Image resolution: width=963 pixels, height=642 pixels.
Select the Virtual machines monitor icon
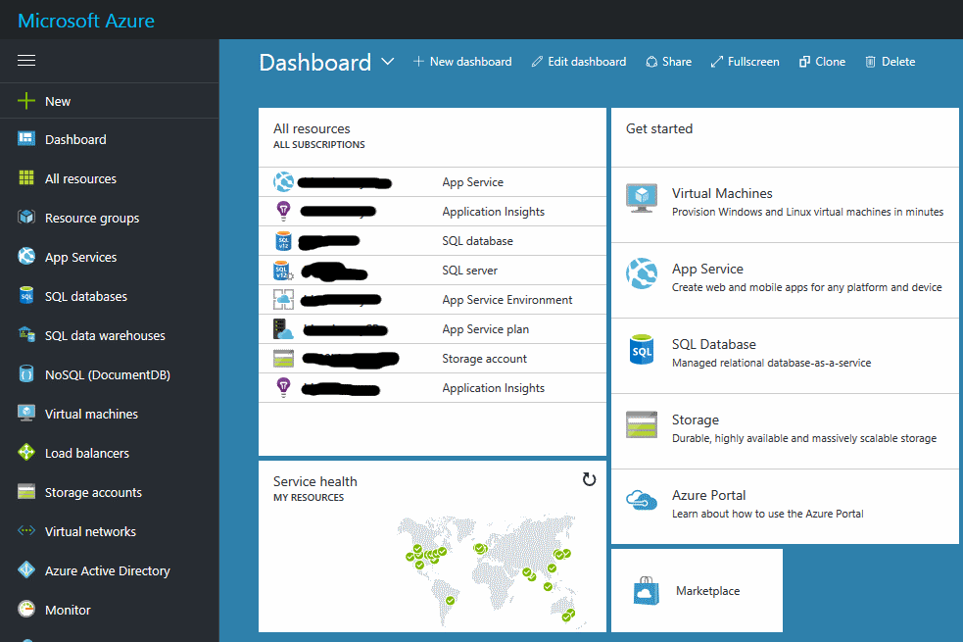pyautogui.click(x=26, y=413)
